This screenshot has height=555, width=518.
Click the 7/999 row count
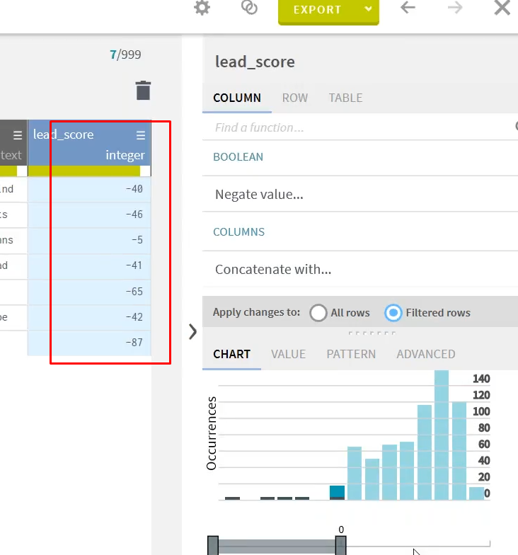pos(125,55)
